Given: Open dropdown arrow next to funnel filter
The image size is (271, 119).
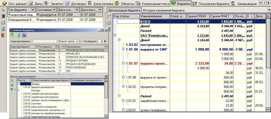Looking at the screenshot, I should coord(15,90).
